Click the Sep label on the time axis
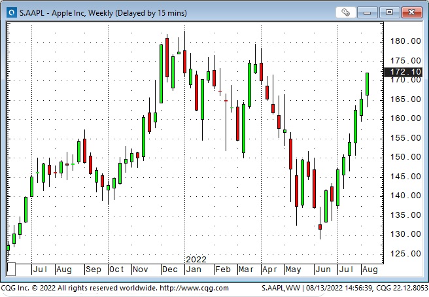Viewport: 429px width, 297px height. pos(94,270)
